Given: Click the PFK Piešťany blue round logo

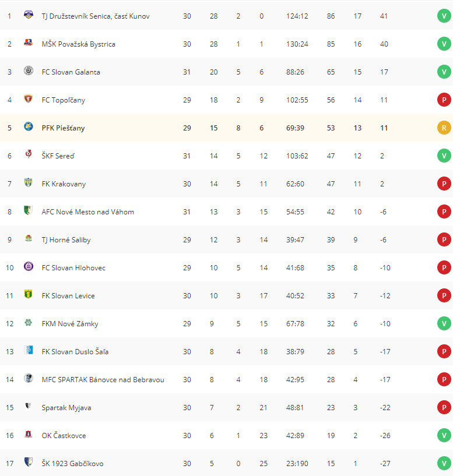Looking at the screenshot, I should coord(28,126).
